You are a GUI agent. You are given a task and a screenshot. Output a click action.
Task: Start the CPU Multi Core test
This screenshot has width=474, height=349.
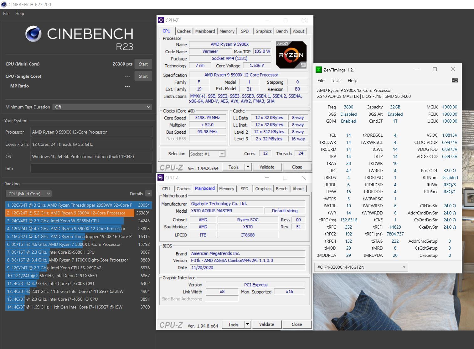click(143, 64)
